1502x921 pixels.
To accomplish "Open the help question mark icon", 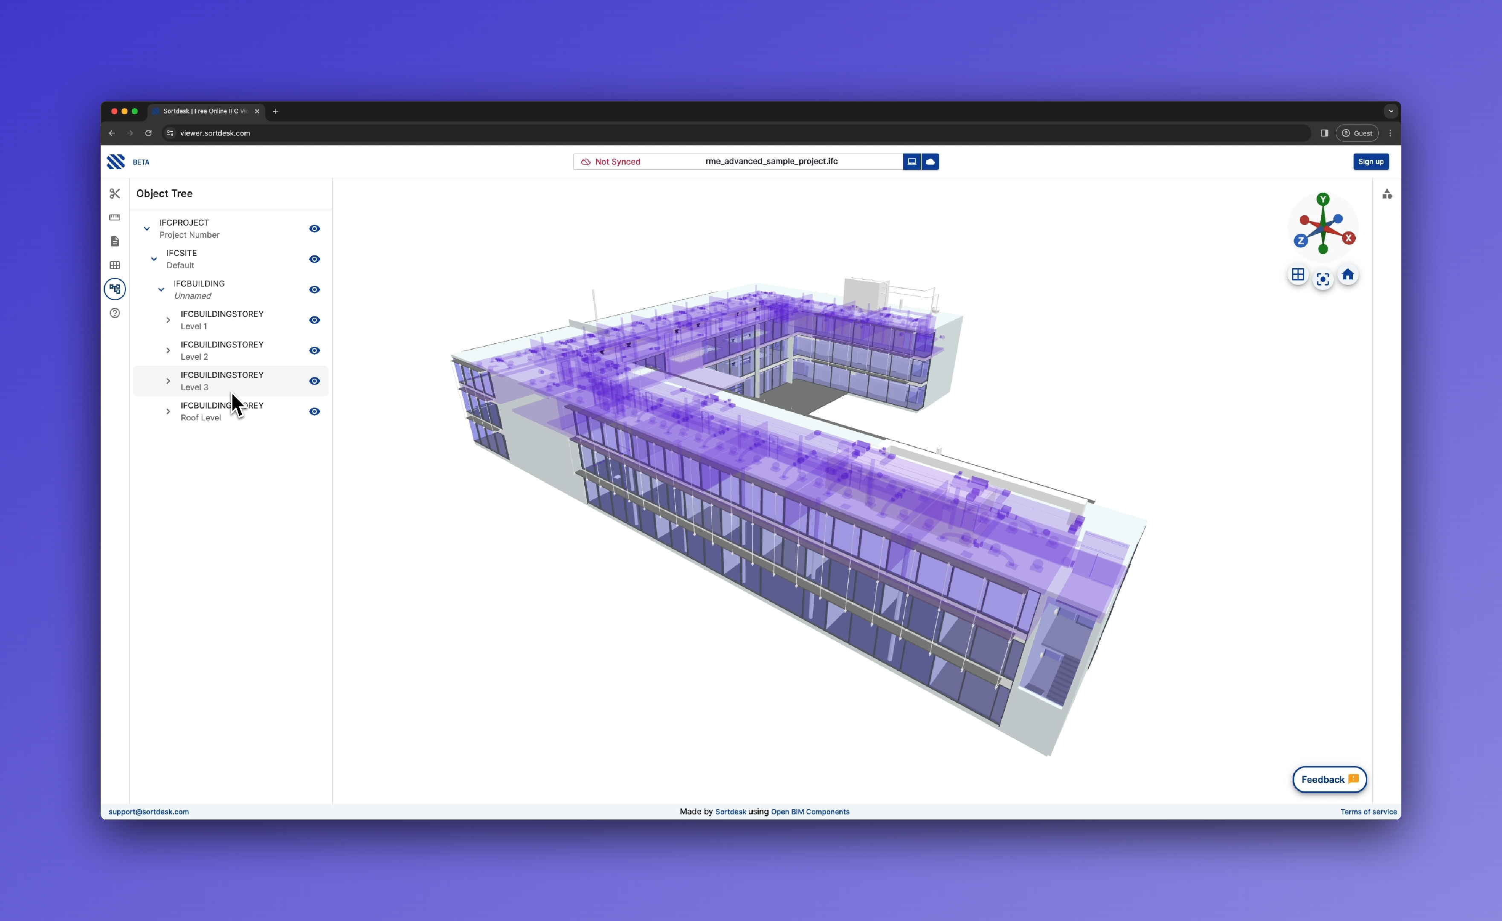I will [115, 313].
